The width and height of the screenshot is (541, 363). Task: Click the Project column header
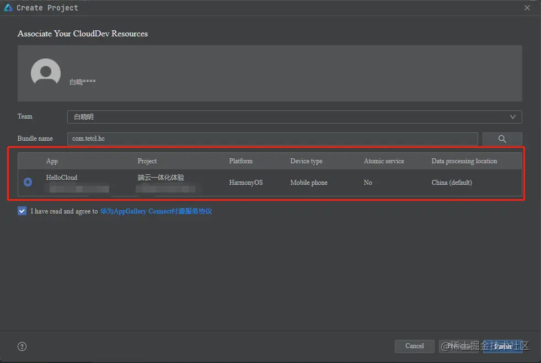point(147,161)
